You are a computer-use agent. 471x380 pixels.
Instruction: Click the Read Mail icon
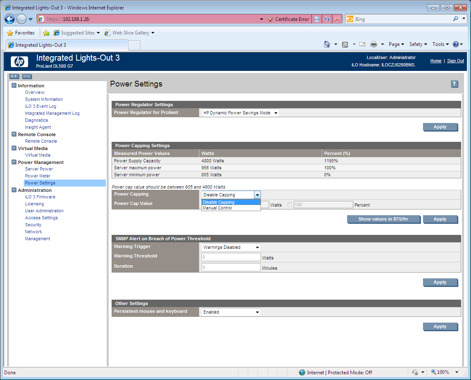362,44
